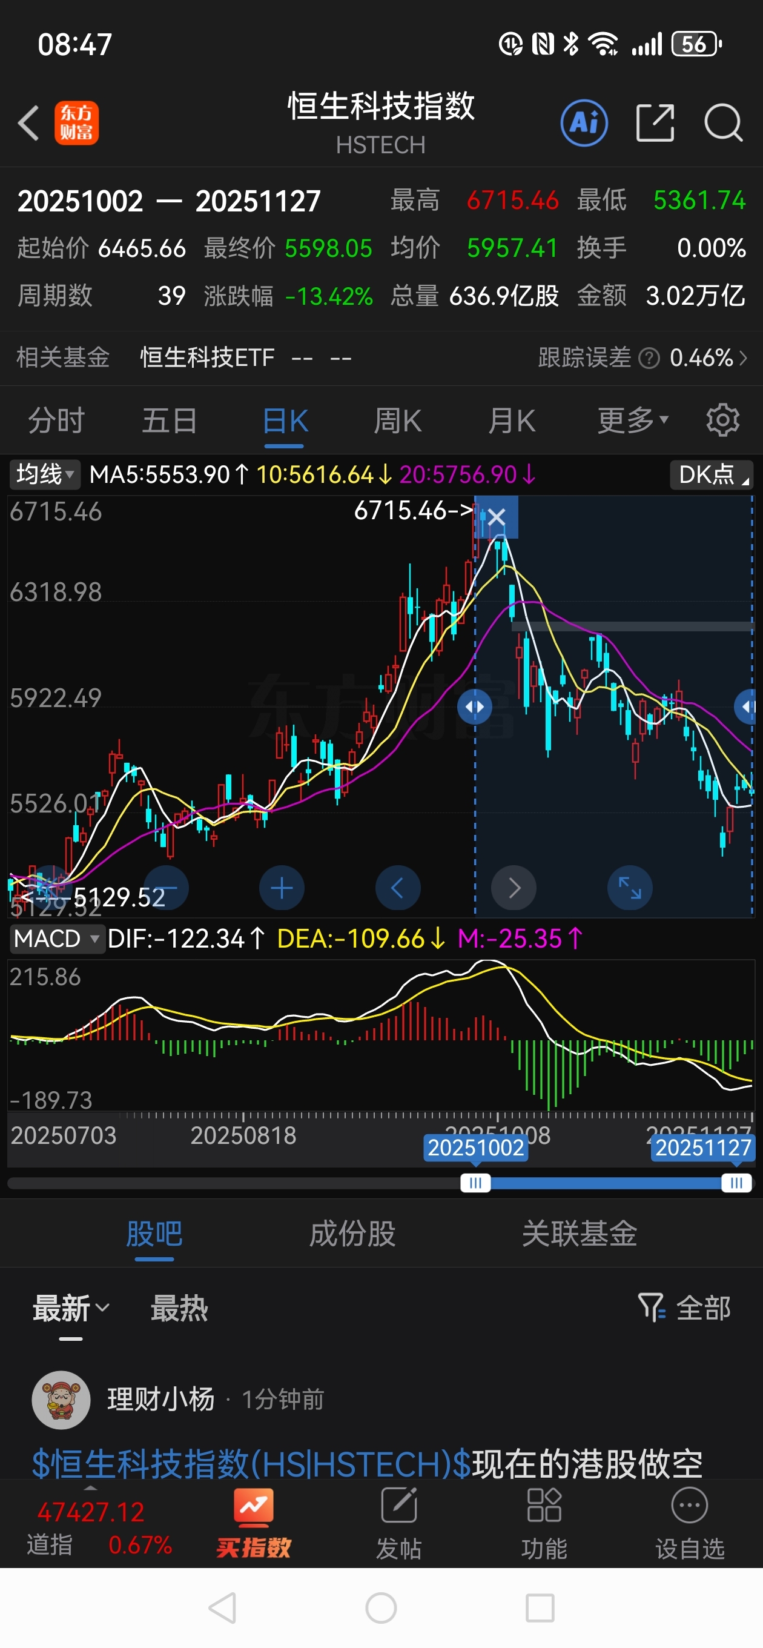Switch to 股吧 tab
763x1648 pixels.
[x=154, y=1234]
